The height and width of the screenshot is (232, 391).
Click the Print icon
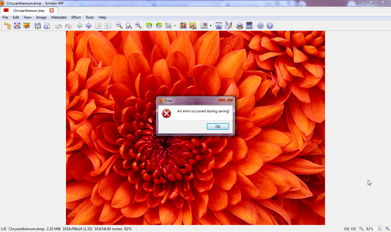[x=240, y=26]
